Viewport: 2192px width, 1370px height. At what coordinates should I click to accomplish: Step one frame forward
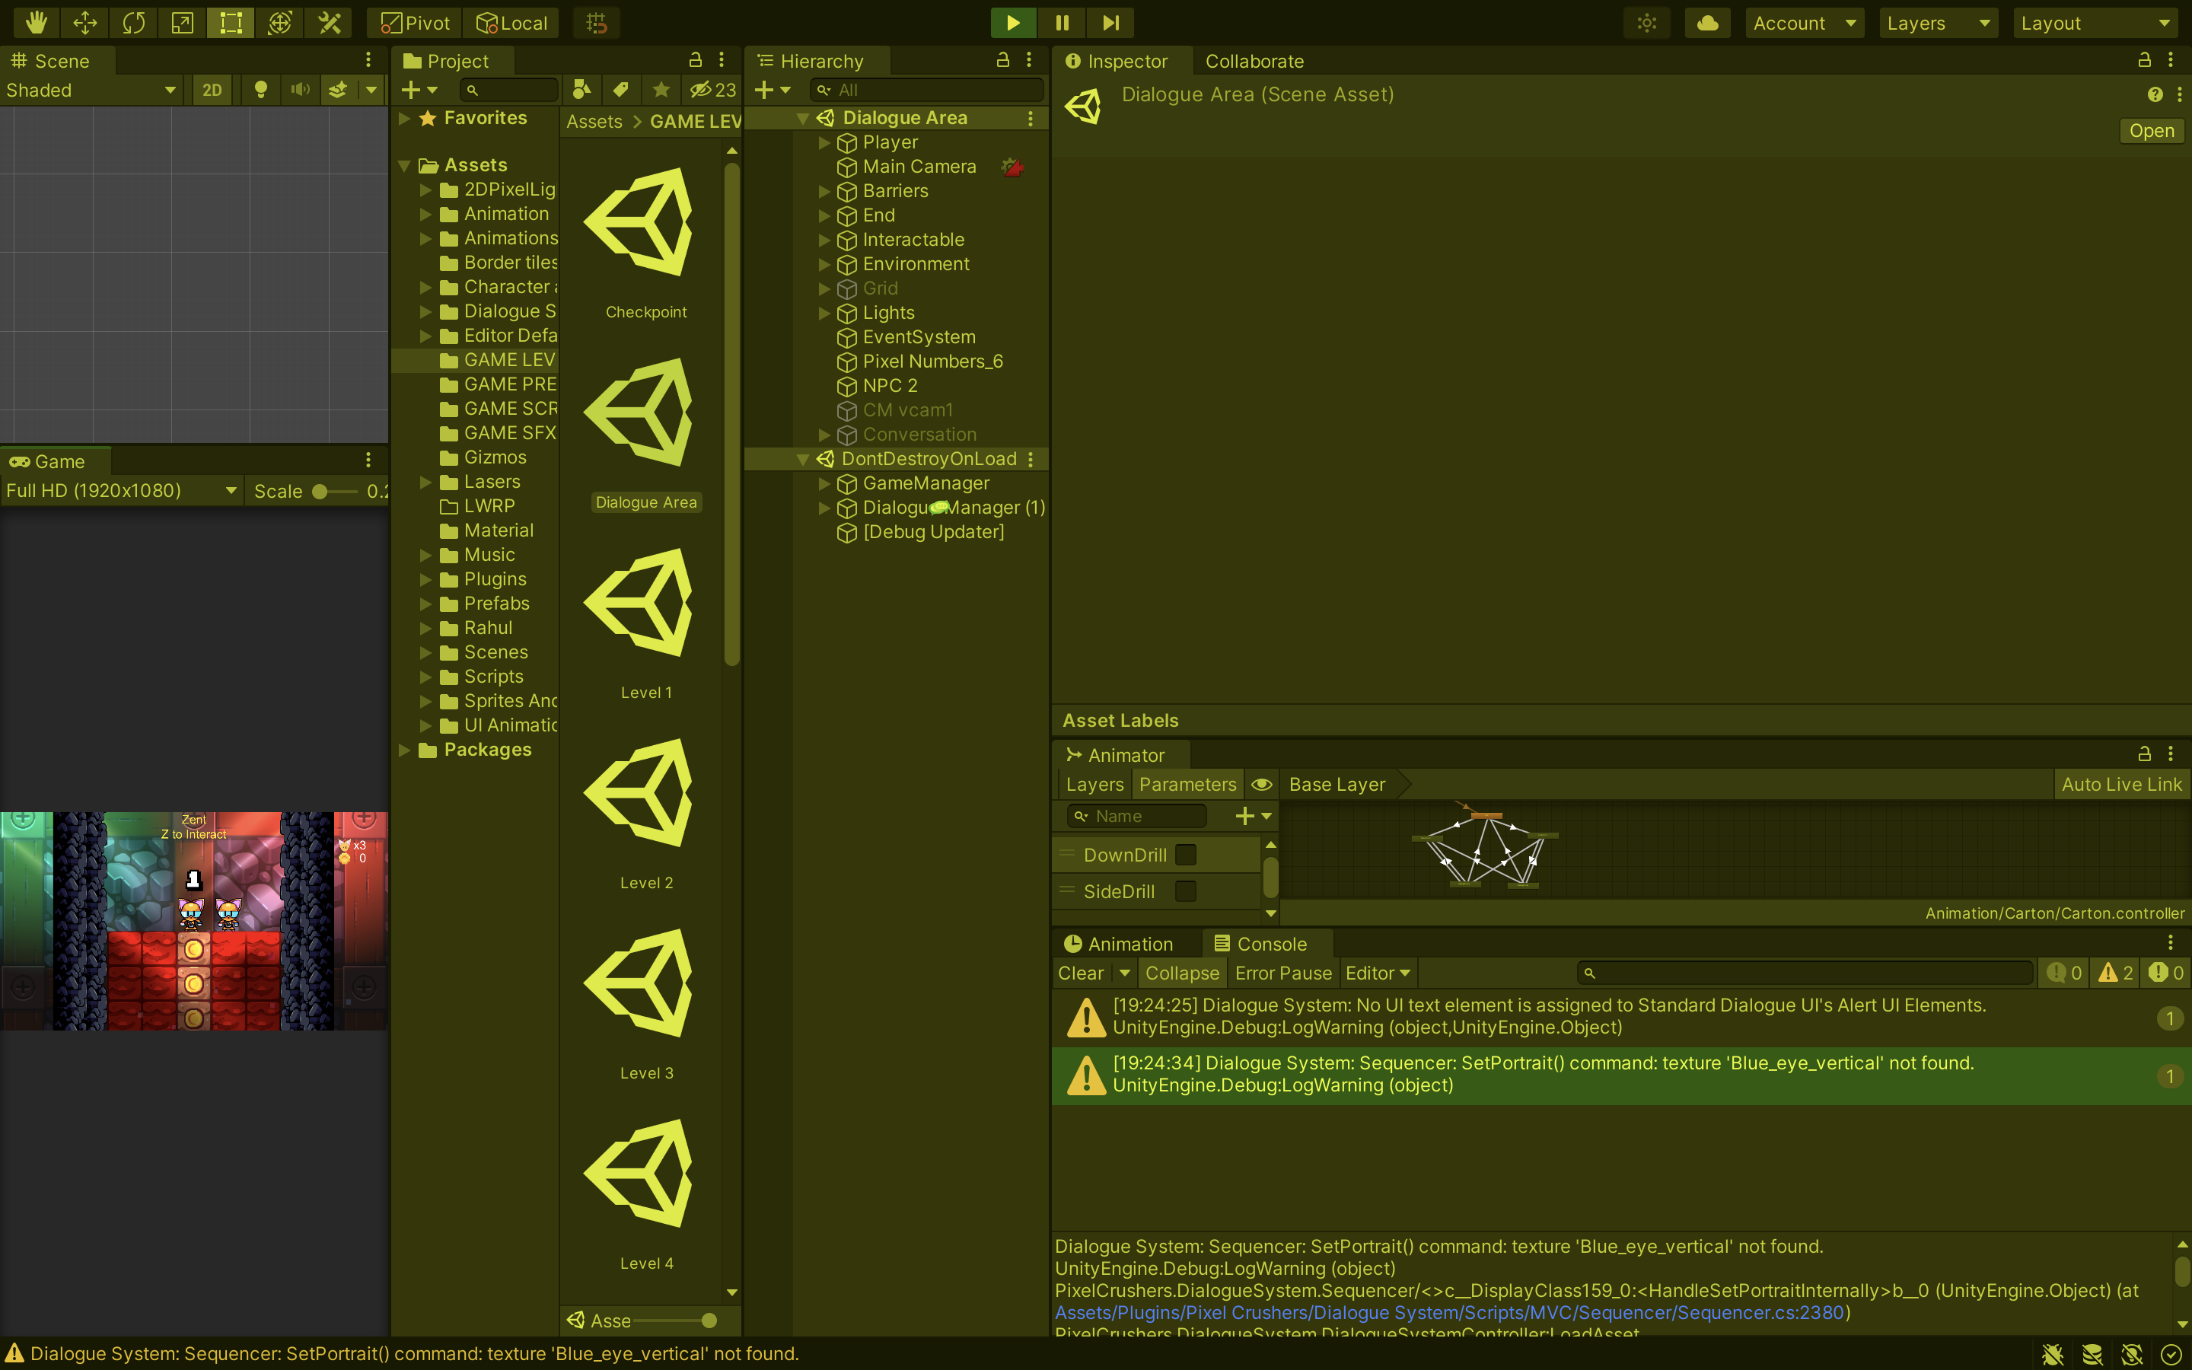pos(1110,23)
